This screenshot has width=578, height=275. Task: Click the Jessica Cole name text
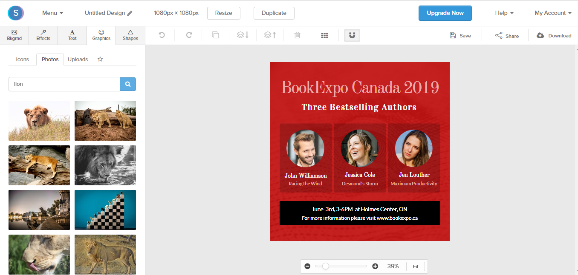[360, 175]
